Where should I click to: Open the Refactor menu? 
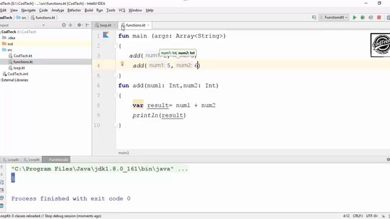coord(74,10)
